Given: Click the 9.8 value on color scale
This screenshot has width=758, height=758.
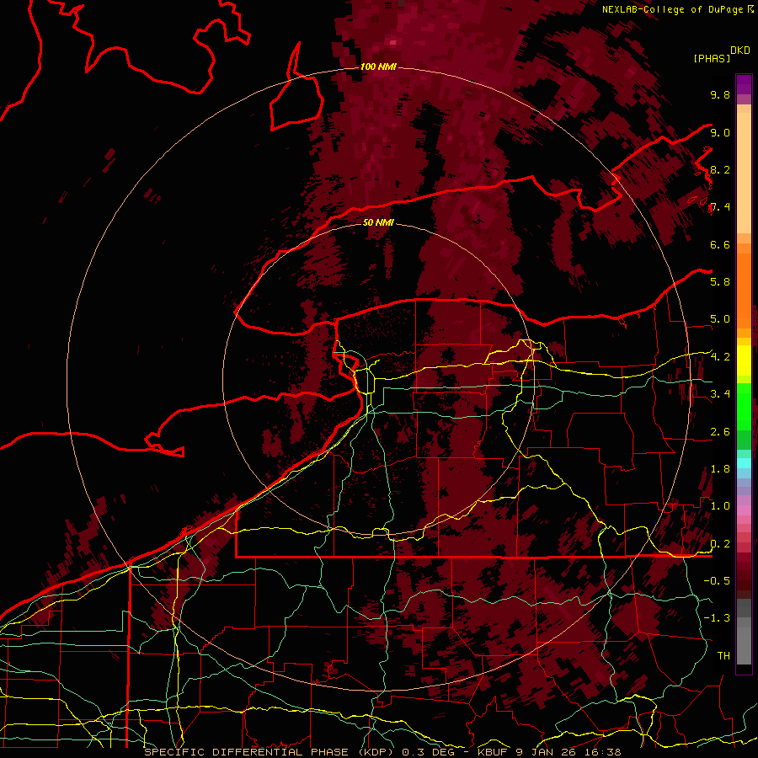Looking at the screenshot, I should pos(720,94).
